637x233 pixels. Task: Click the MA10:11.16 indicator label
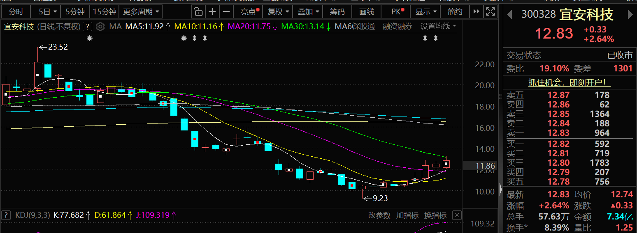200,27
